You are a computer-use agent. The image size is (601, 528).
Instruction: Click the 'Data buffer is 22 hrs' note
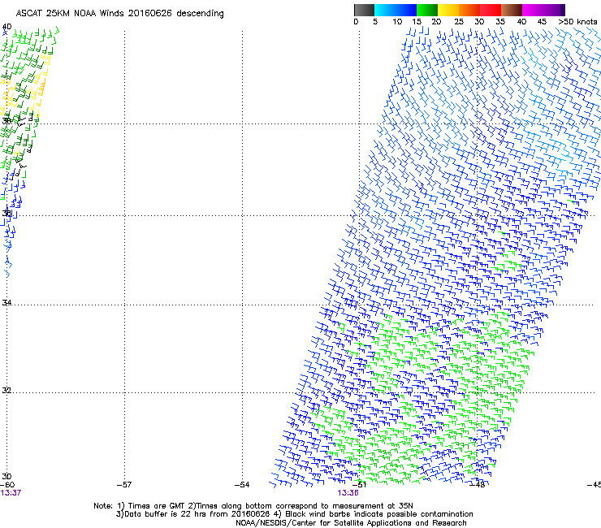pos(294,514)
